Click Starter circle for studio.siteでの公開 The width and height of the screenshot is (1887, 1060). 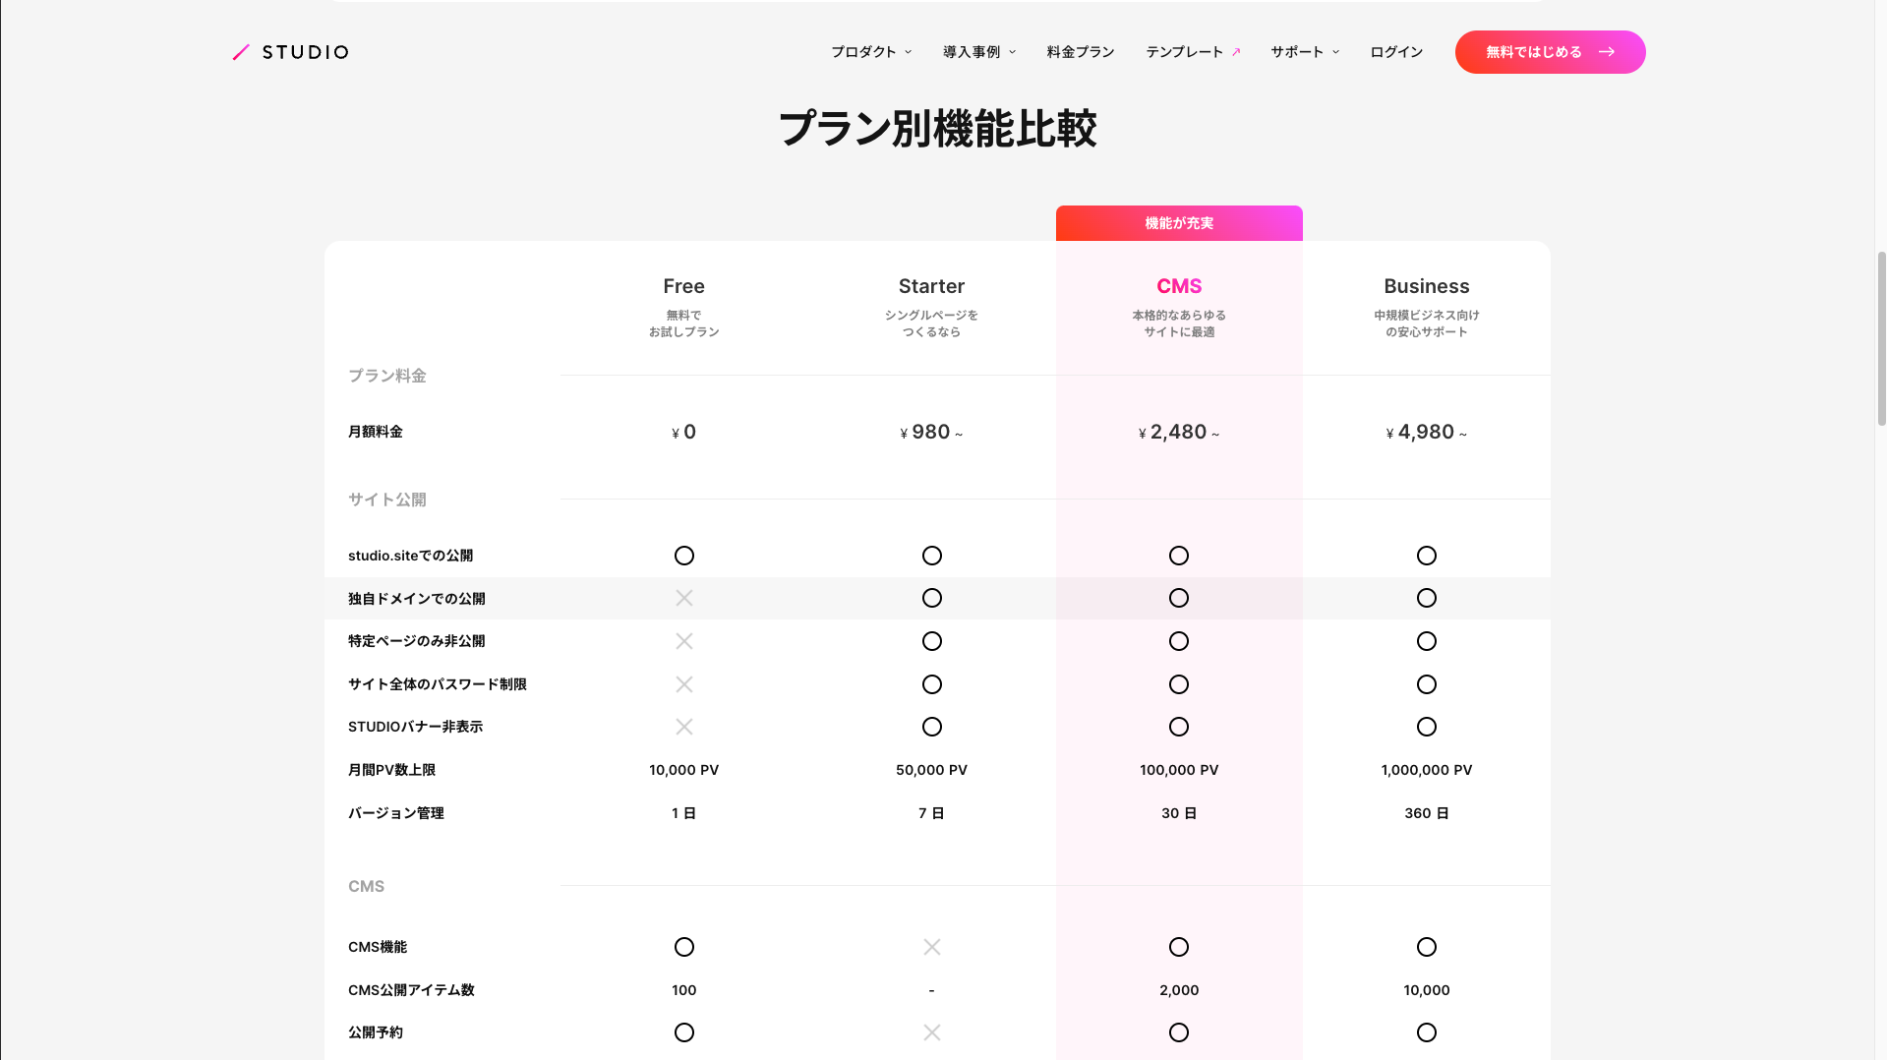click(932, 556)
